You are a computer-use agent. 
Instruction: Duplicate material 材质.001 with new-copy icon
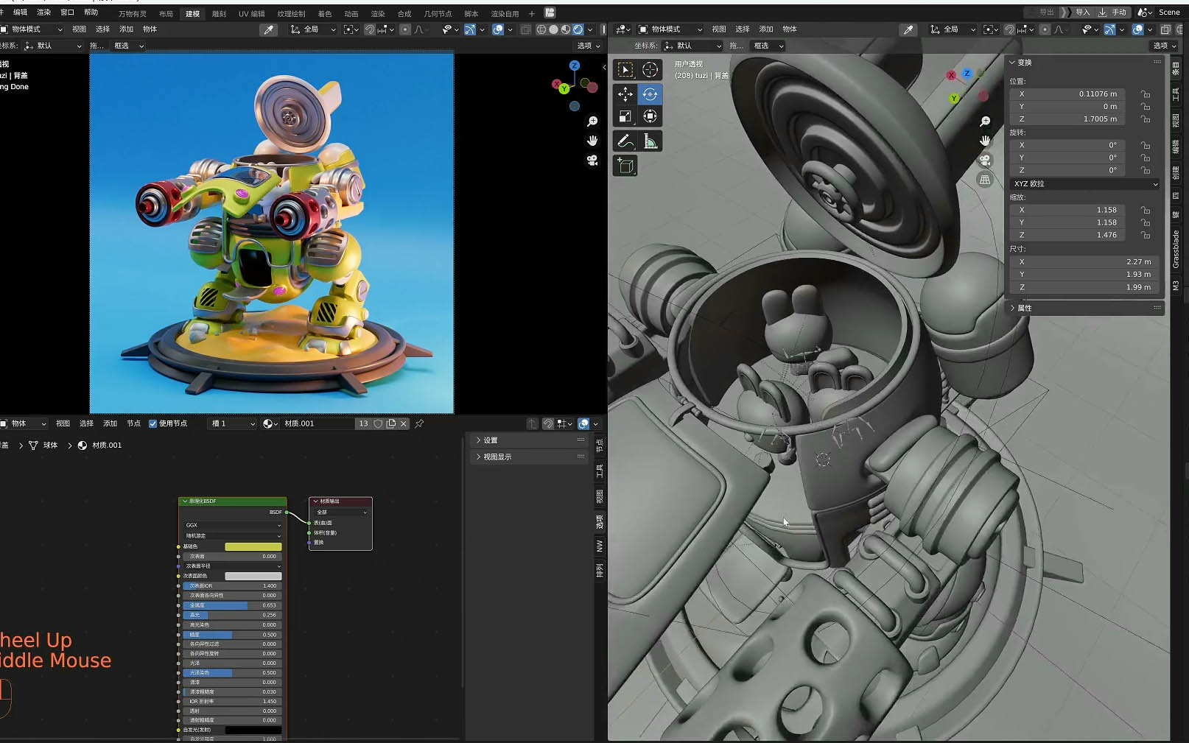point(391,423)
